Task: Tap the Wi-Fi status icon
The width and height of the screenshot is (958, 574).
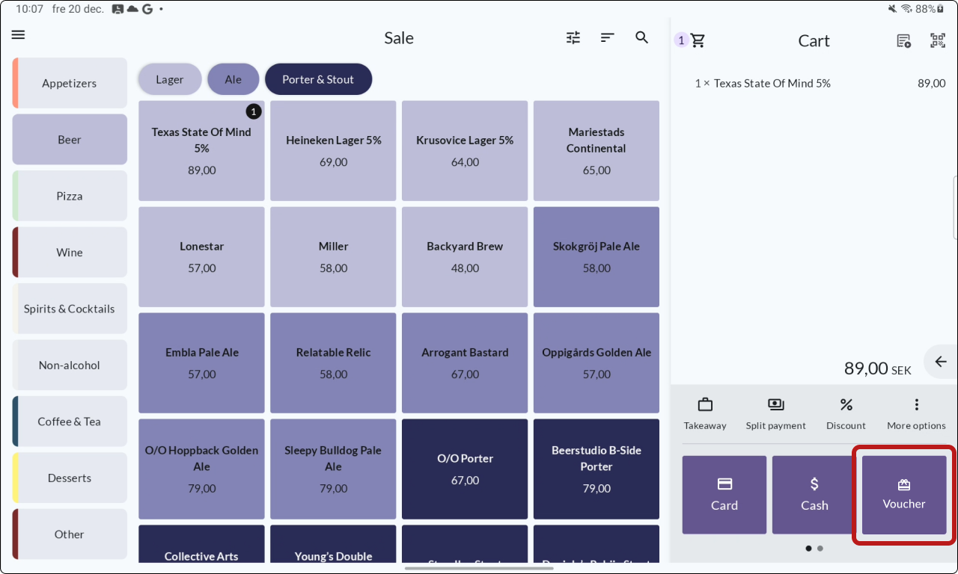Action: click(906, 9)
